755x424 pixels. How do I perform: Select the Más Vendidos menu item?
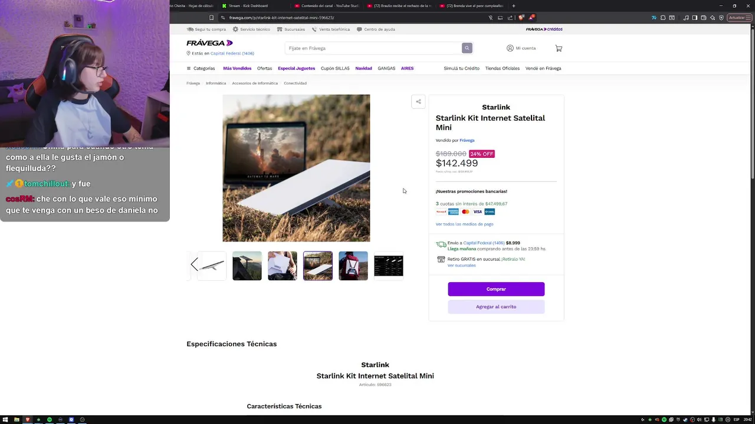237,68
